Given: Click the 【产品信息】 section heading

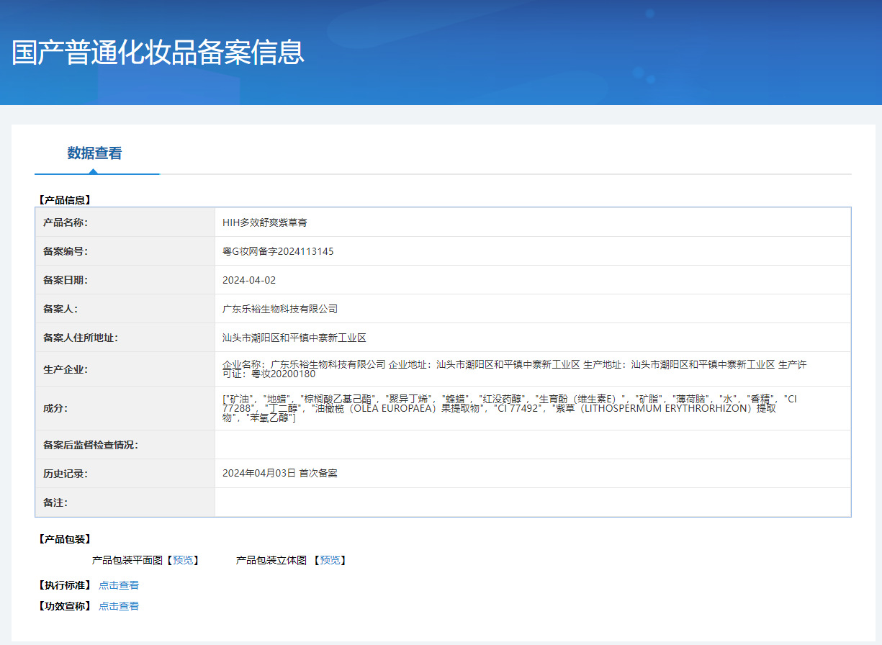Looking at the screenshot, I should (x=64, y=200).
